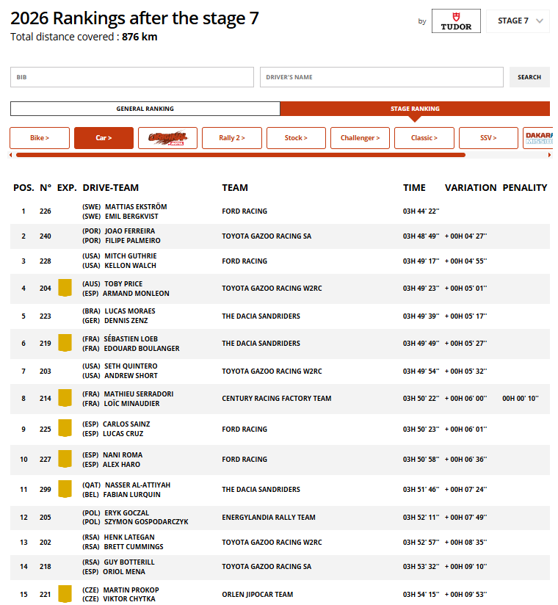Focus the Driver's Name input field
Viewport: 558px width, 605px height.
[x=381, y=77]
